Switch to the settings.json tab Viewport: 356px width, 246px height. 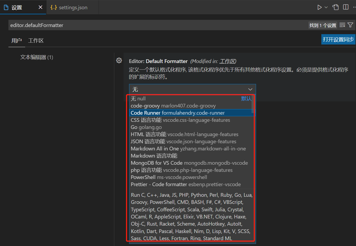(73, 7)
